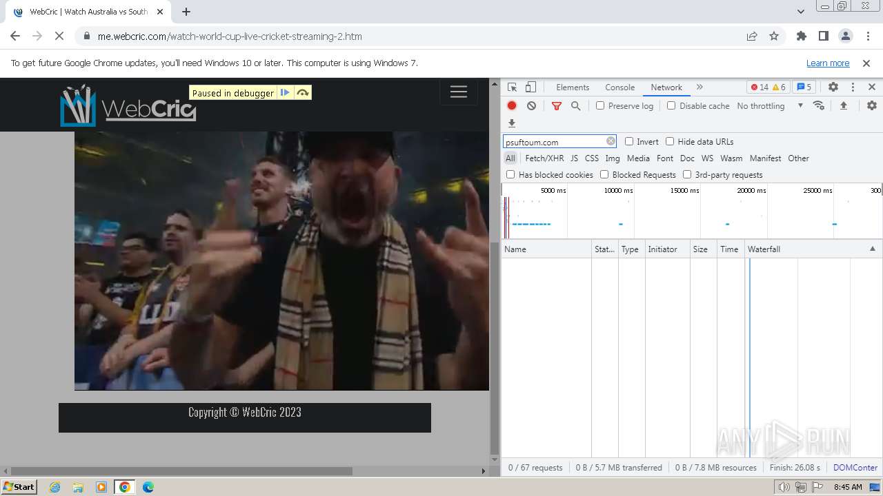Open Internet Explorer from taskbar
The image size is (883, 496).
[55, 486]
